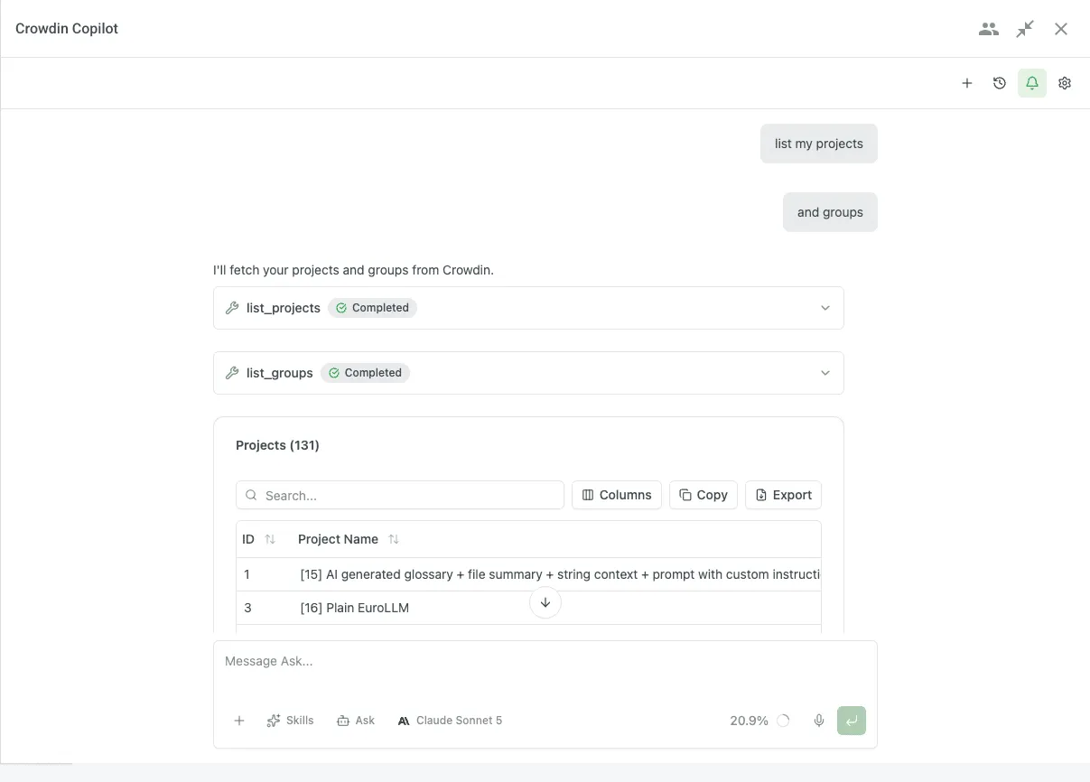This screenshot has width=1090, height=782.
Task: Expand the list_projects tool result
Action: (528, 308)
